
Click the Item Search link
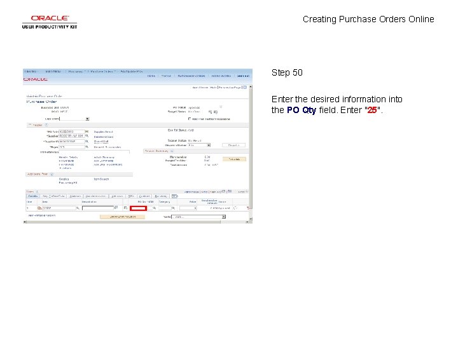coord(101,179)
